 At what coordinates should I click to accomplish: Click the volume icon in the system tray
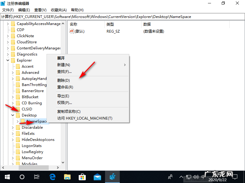tap(196, 177)
